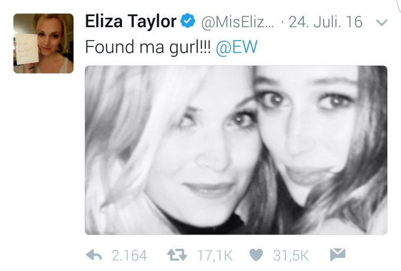Image resolution: width=401 pixels, height=271 pixels.
Task: Click the paper note in the avatar
Action: [x=27, y=49]
